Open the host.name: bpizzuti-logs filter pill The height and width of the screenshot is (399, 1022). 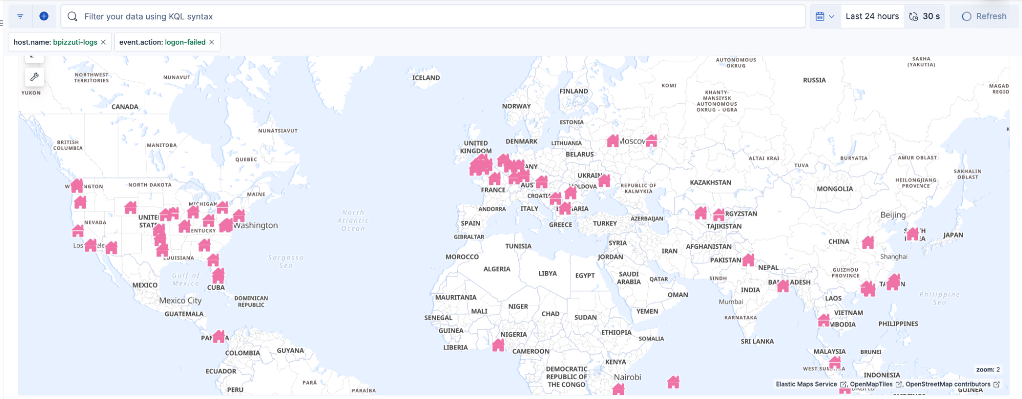click(x=55, y=42)
